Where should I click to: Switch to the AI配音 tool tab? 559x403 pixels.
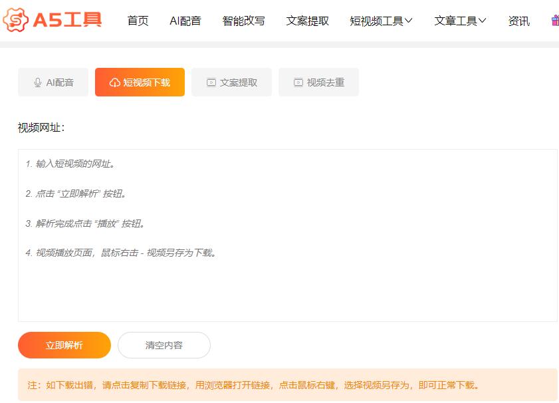[53, 82]
